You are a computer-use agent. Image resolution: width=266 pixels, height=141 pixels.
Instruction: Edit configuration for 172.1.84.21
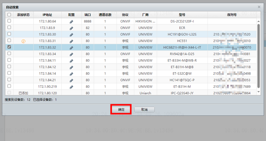tap(71, 80)
